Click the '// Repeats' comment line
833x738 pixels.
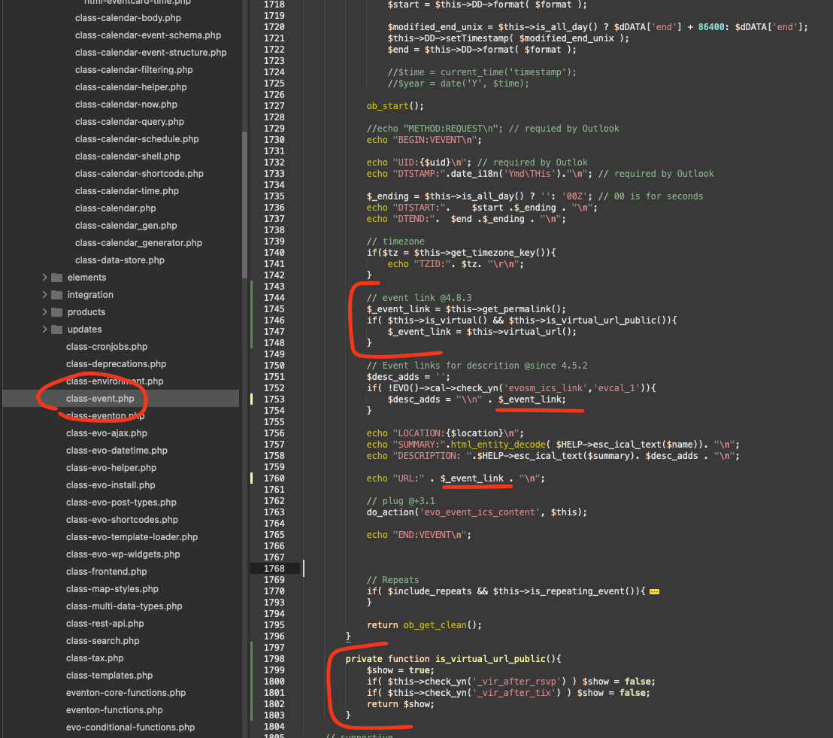tap(392, 580)
